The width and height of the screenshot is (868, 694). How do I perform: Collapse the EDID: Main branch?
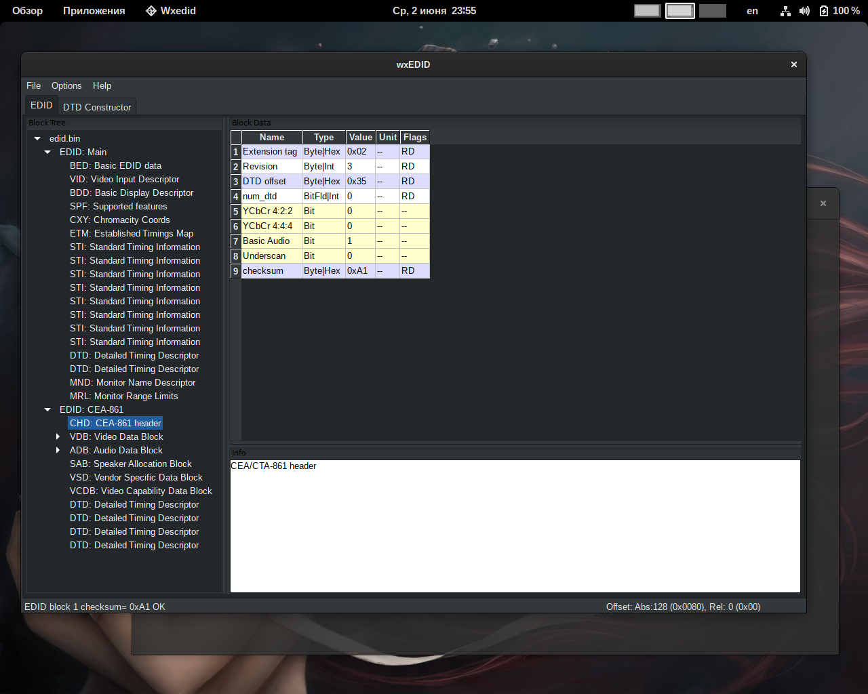[47, 152]
